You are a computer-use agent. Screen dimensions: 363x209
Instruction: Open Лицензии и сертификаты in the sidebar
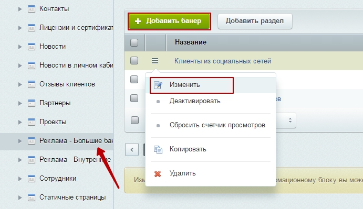[76, 28]
